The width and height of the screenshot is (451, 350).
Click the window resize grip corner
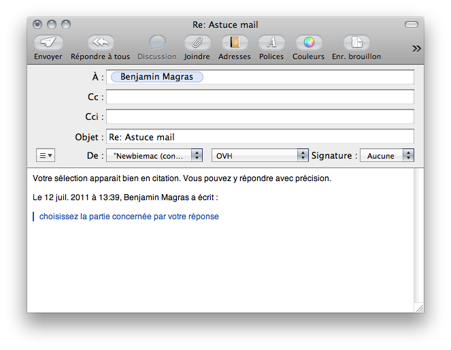420,308
